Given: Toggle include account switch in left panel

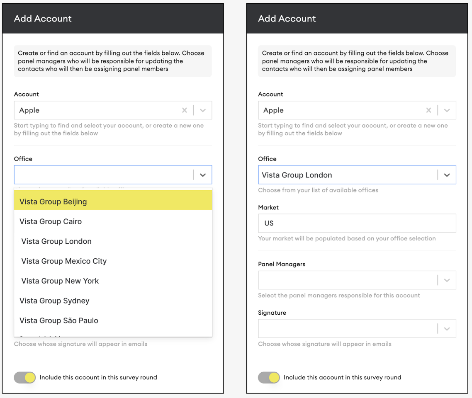Looking at the screenshot, I should point(25,378).
